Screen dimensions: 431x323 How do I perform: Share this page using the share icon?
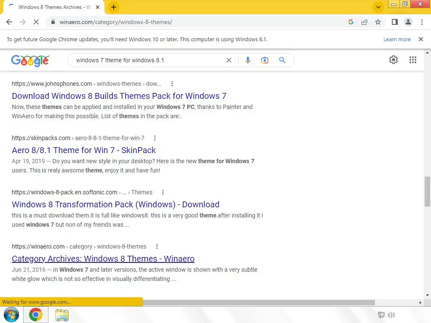364,22
